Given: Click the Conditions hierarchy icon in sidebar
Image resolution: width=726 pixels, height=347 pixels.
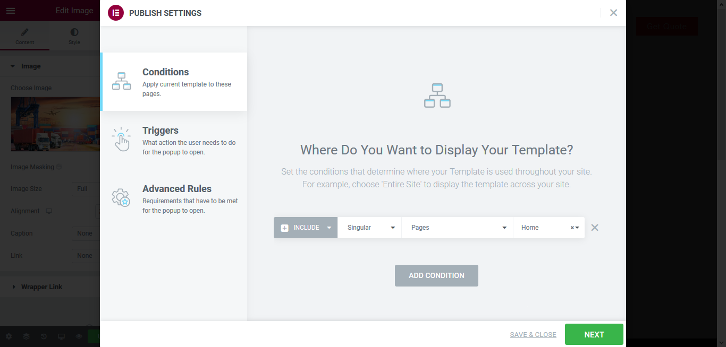Looking at the screenshot, I should 121,81.
